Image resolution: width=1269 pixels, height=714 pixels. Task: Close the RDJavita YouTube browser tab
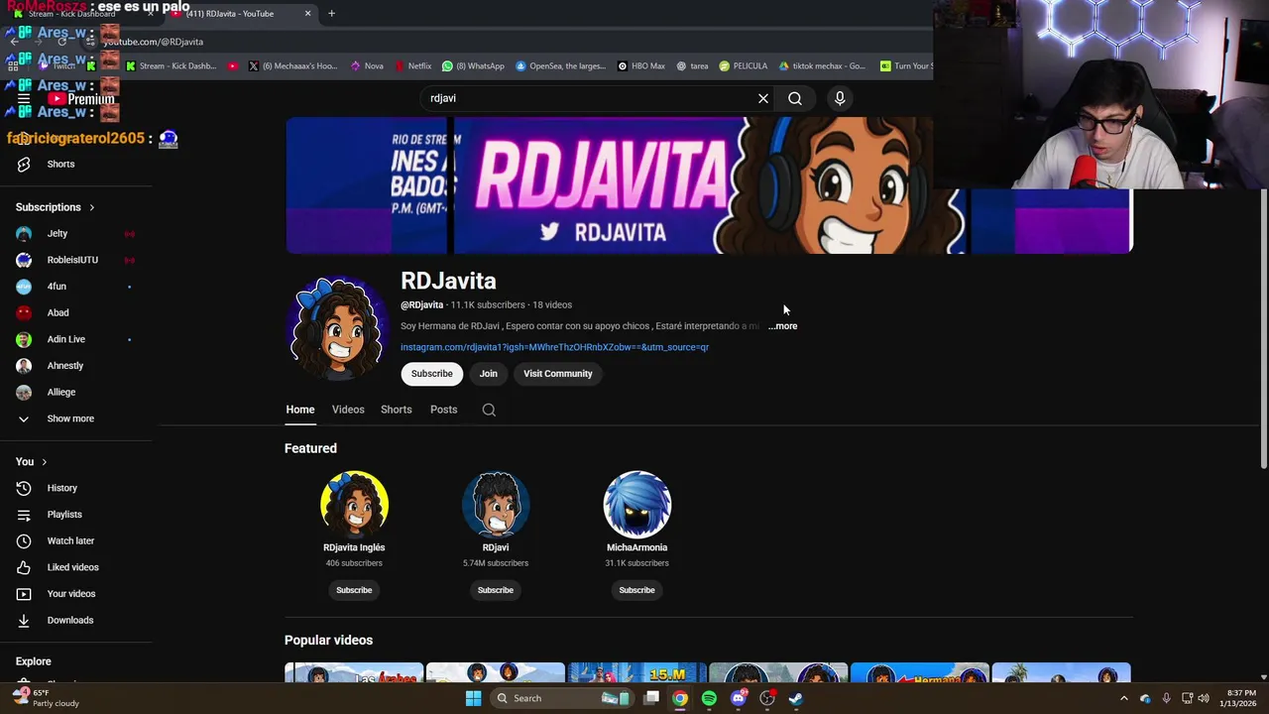coord(307,14)
